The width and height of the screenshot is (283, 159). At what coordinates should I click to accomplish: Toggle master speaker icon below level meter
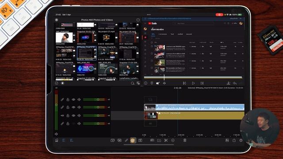point(56,134)
